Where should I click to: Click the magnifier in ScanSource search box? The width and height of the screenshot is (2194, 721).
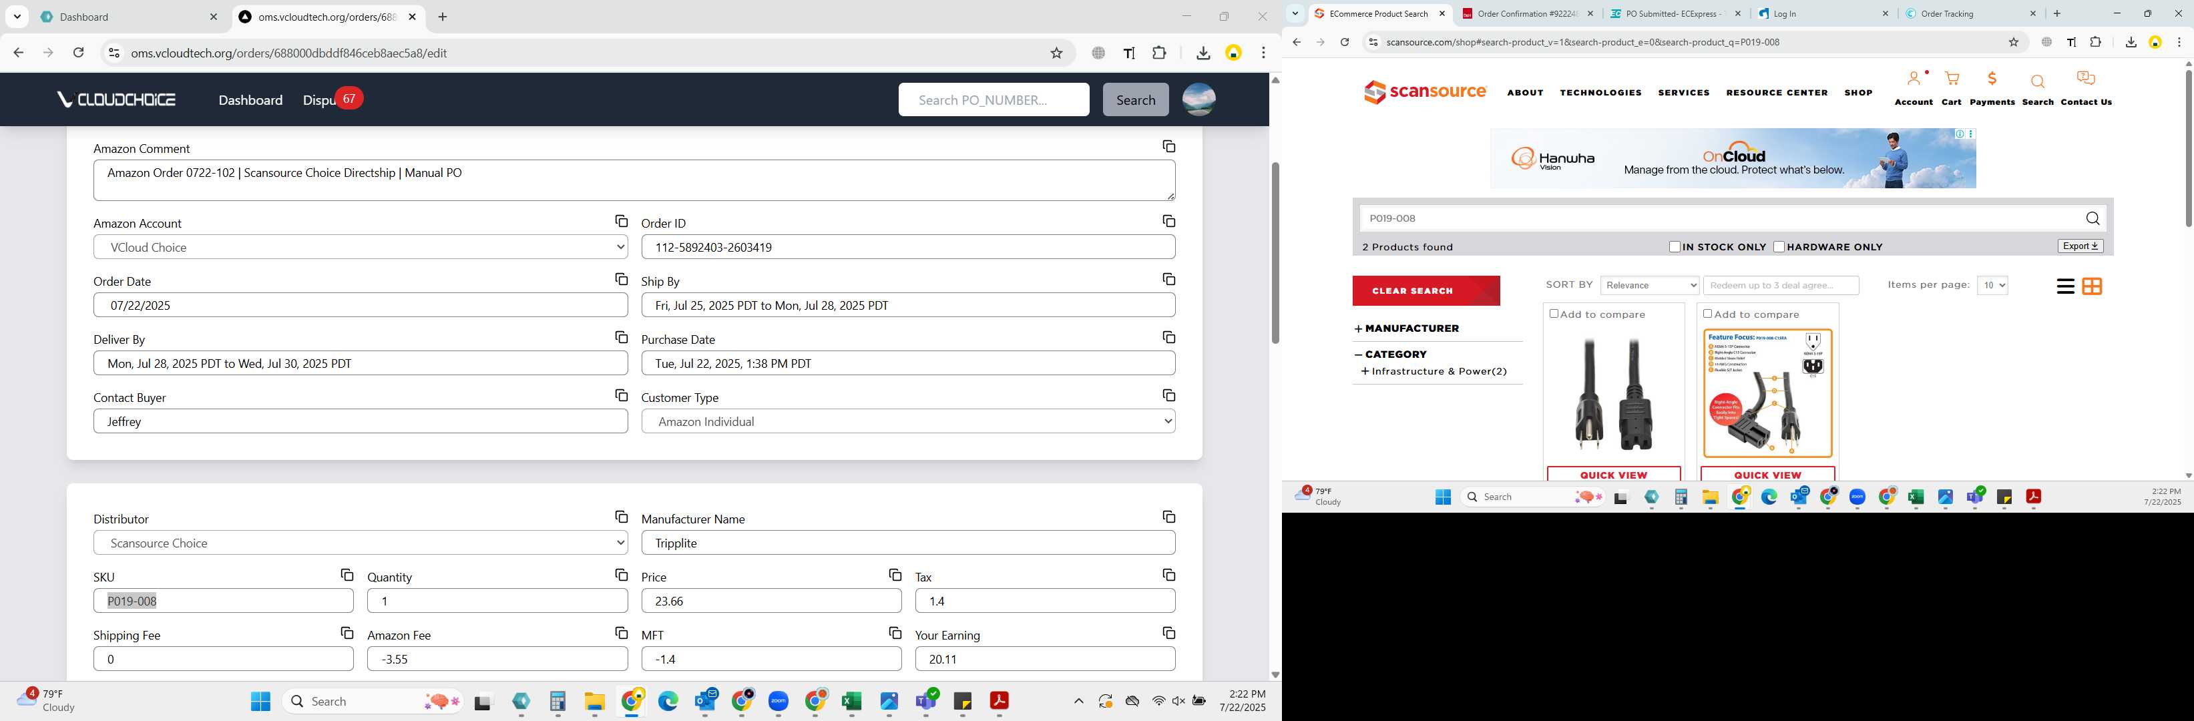[x=2092, y=219]
